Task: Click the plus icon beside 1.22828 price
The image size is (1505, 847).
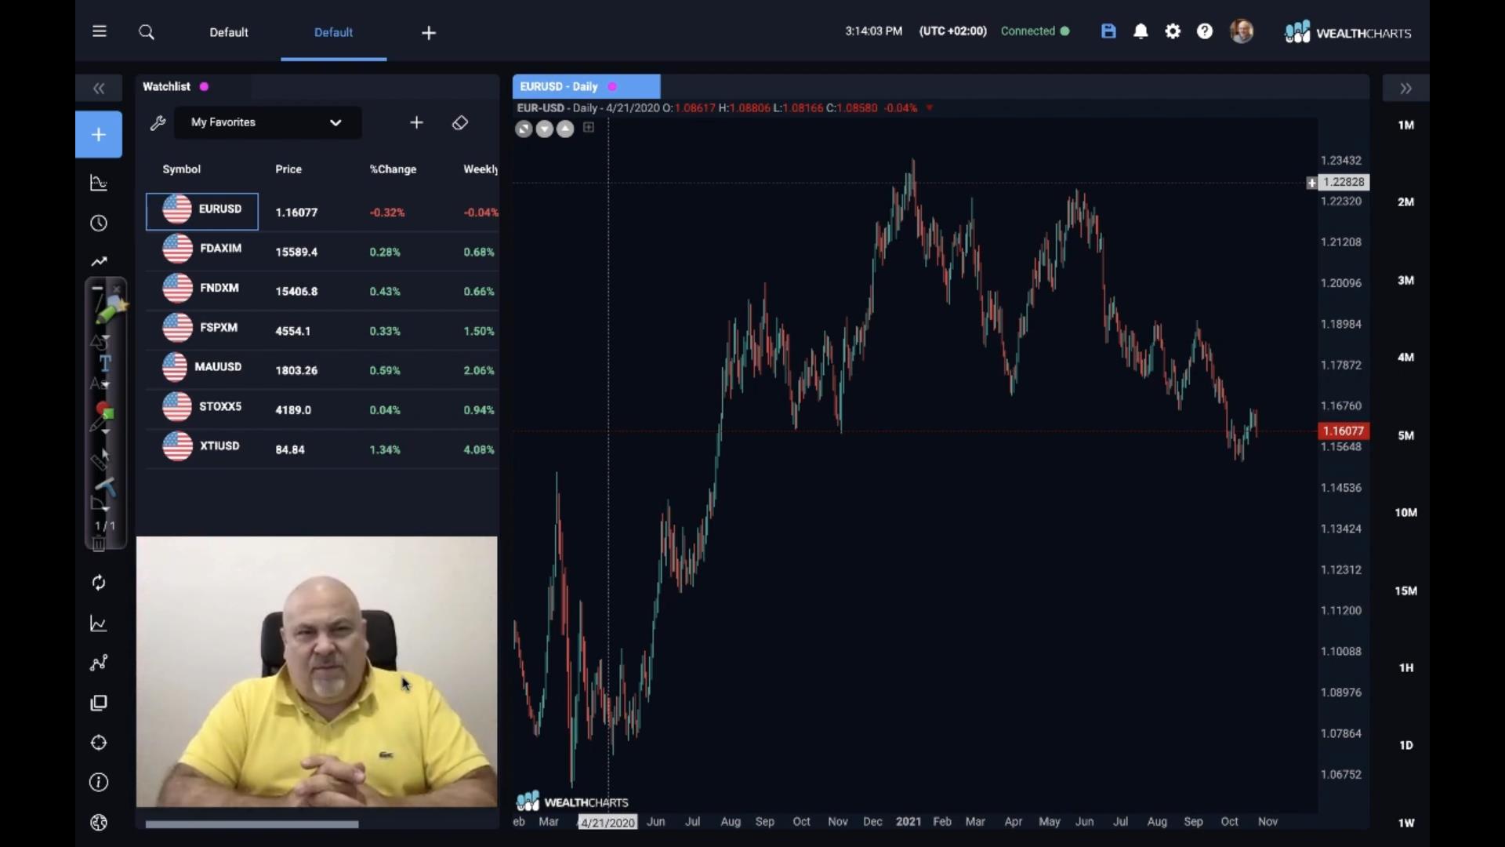Action: (x=1312, y=183)
